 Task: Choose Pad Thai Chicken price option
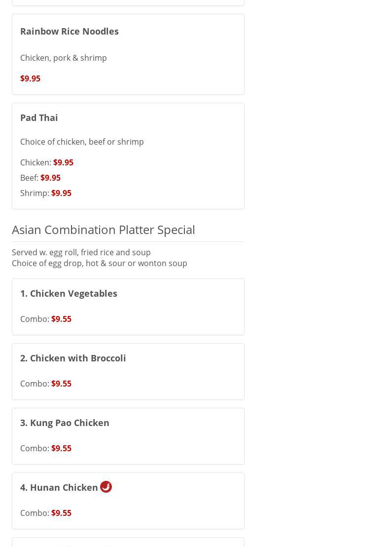coord(63,162)
